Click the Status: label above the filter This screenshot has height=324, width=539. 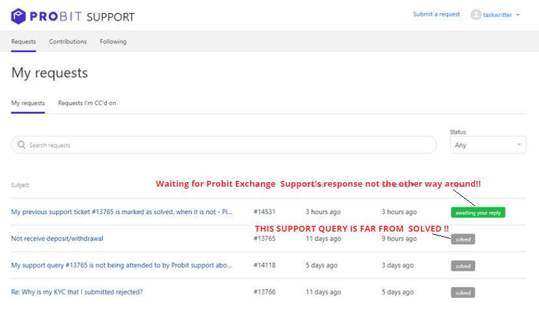coord(458,132)
